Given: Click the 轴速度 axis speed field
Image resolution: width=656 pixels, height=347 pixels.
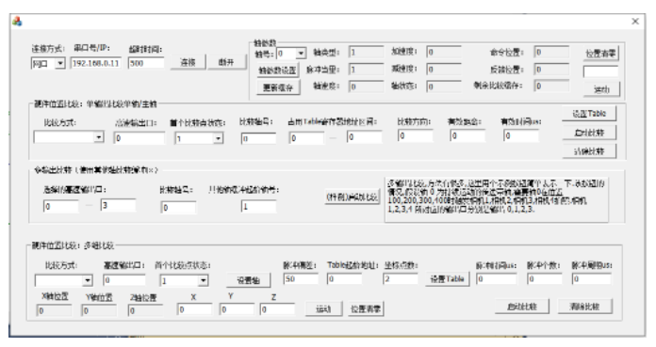Looking at the screenshot, I should (x=366, y=87).
